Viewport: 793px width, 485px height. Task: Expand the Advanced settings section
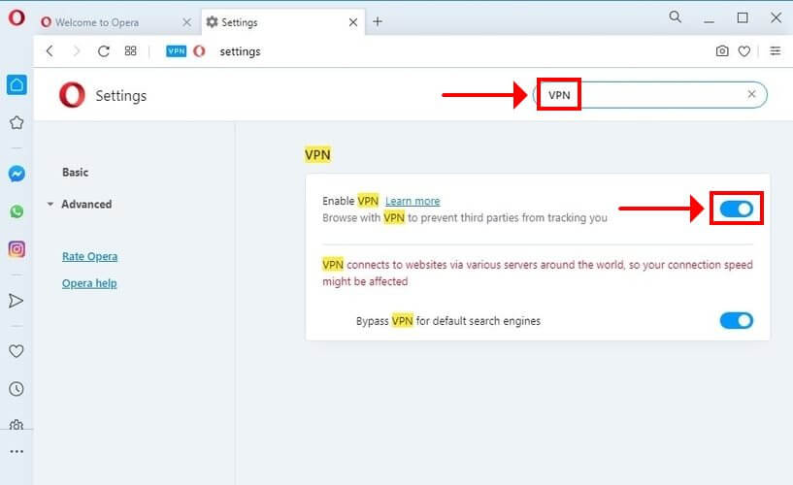(x=50, y=205)
